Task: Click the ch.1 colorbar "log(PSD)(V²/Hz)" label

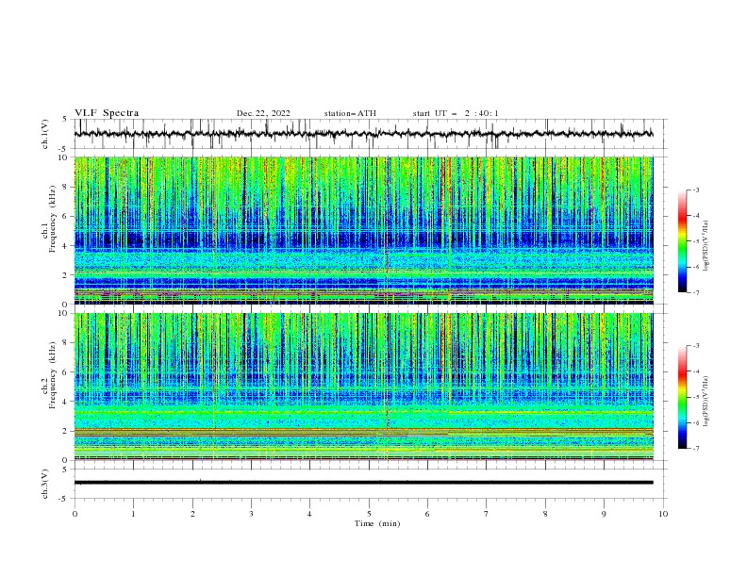Action: click(x=706, y=246)
